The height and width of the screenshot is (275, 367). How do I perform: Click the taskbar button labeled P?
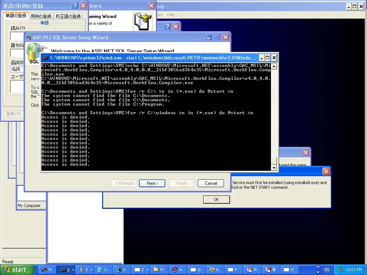233,270
